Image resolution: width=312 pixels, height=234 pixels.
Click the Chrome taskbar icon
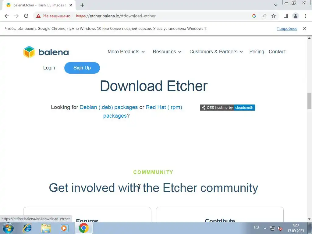(x=83, y=228)
